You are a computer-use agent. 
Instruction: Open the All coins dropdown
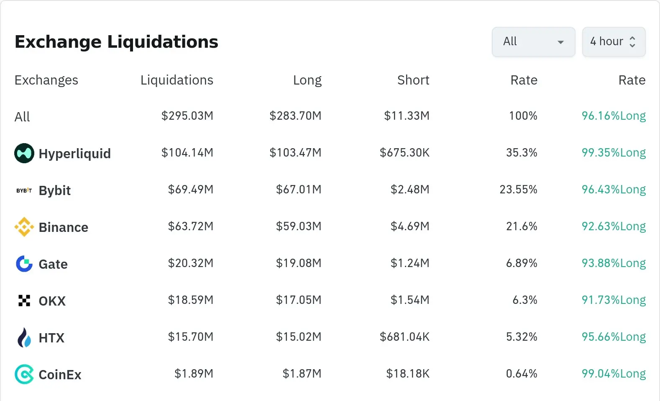tap(533, 42)
